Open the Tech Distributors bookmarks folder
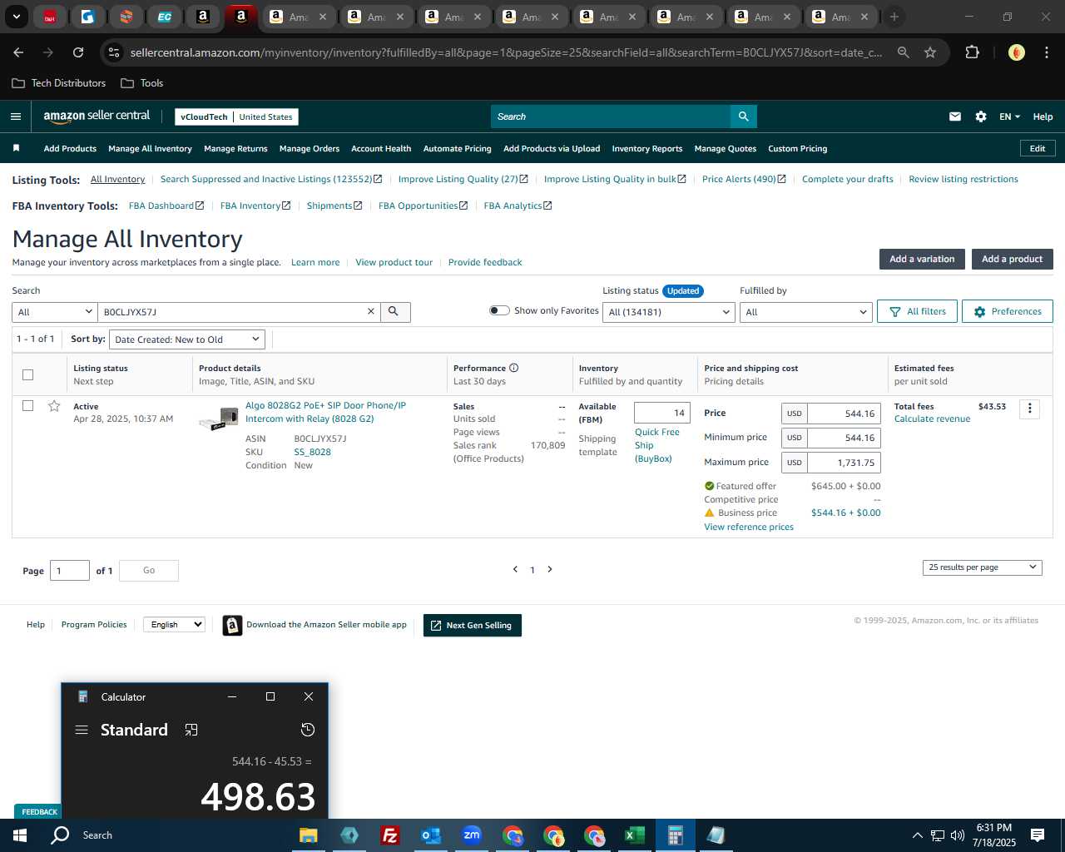The height and width of the screenshot is (852, 1065). coord(58,83)
